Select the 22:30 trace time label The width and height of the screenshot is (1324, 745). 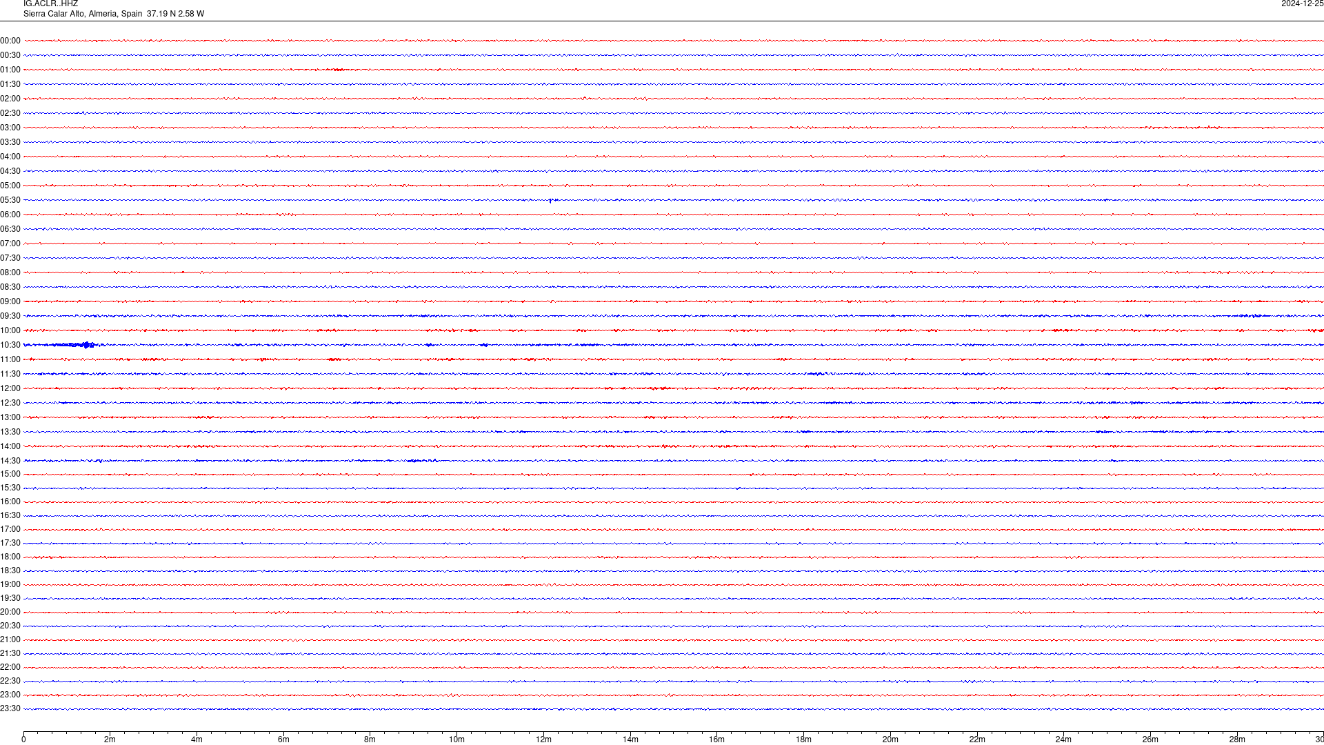10,681
